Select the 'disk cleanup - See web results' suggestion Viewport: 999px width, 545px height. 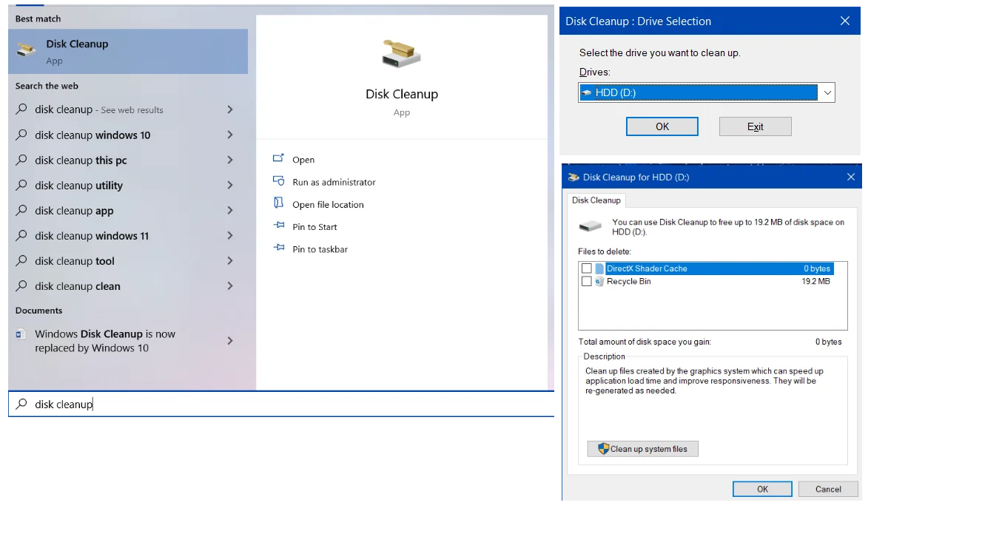click(99, 109)
